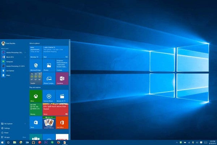
Task: Expand File Explorer jump list arrow
Action: click(25, 124)
